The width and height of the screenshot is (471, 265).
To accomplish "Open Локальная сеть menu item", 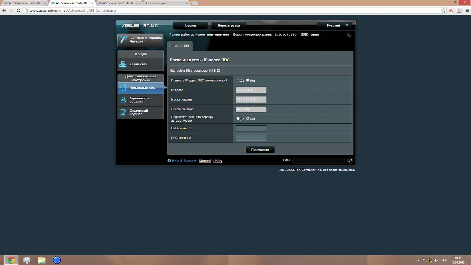I will click(x=140, y=88).
